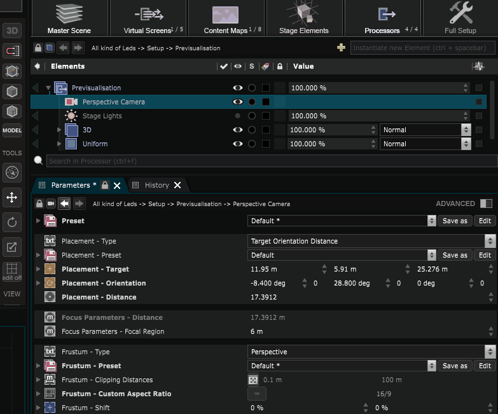This screenshot has height=414, width=498.
Task: Toggle visibility eye of Uniform element
Action: pyautogui.click(x=238, y=144)
